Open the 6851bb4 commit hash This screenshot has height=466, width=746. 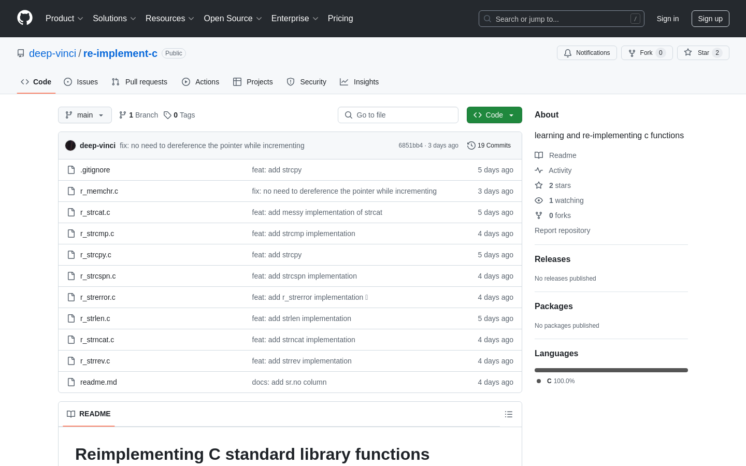[410, 145]
